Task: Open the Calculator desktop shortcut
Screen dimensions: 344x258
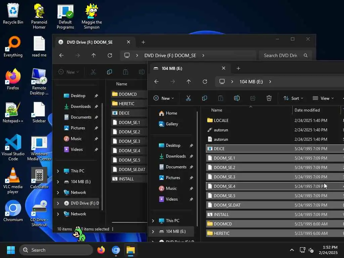Action: tap(39, 178)
